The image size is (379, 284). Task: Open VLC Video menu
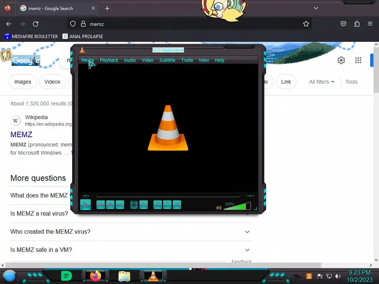pyautogui.click(x=147, y=60)
